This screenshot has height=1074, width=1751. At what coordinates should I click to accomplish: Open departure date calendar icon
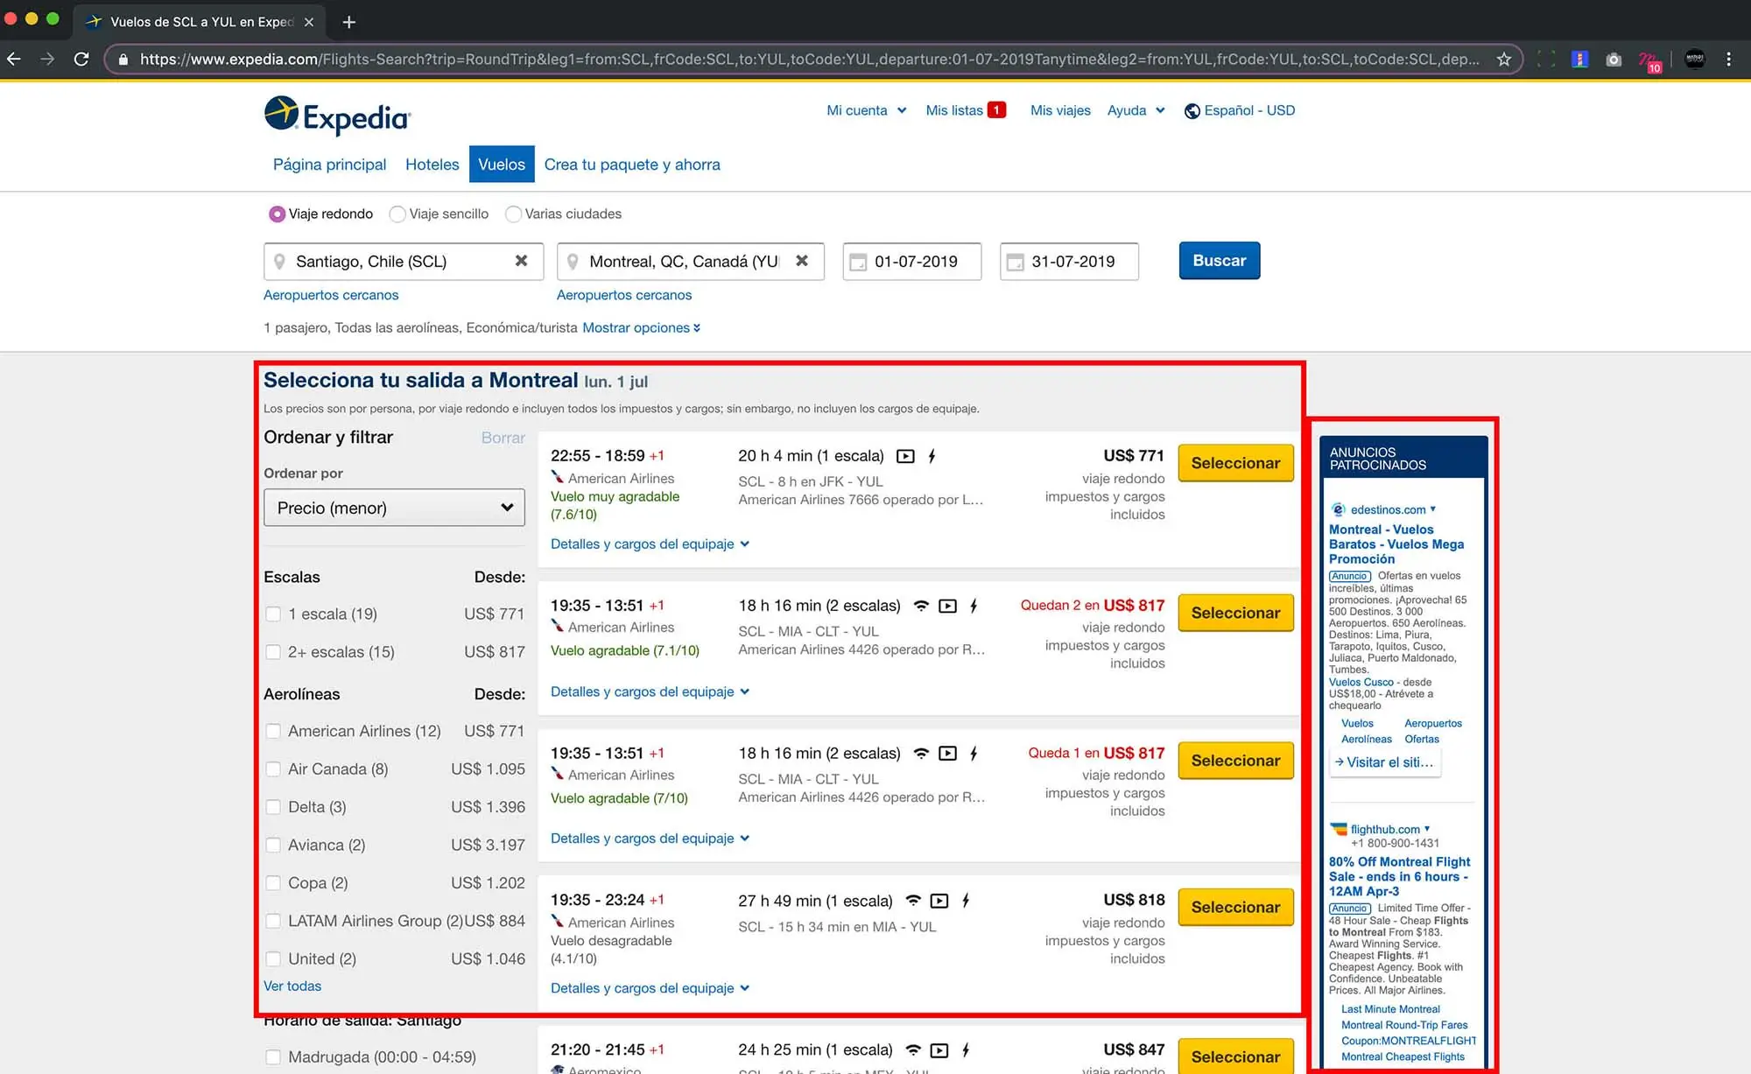pyautogui.click(x=858, y=262)
